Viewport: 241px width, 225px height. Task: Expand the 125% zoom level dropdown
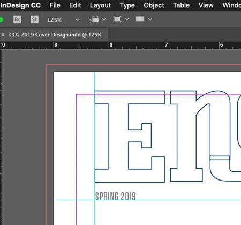pos(77,19)
